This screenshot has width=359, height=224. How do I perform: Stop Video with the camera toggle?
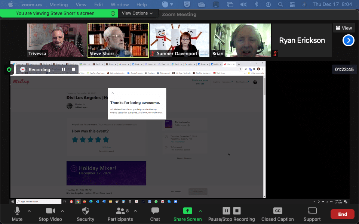pos(50,211)
